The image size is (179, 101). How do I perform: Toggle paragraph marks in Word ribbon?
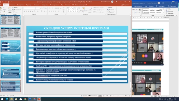[x=140, y=9]
